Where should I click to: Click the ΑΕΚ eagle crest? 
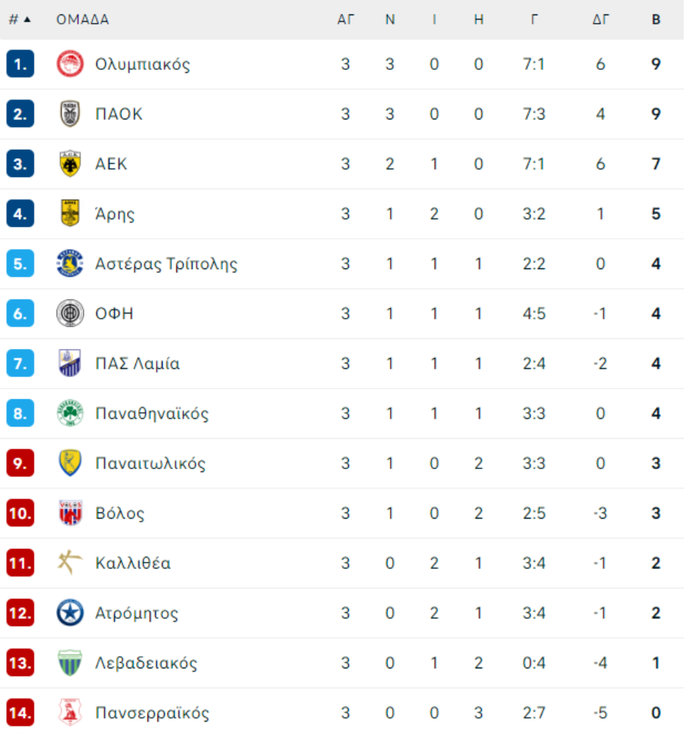70,164
